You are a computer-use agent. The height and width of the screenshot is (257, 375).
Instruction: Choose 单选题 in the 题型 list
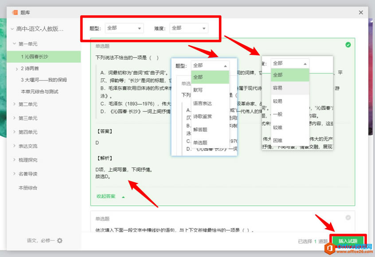pos(210,143)
